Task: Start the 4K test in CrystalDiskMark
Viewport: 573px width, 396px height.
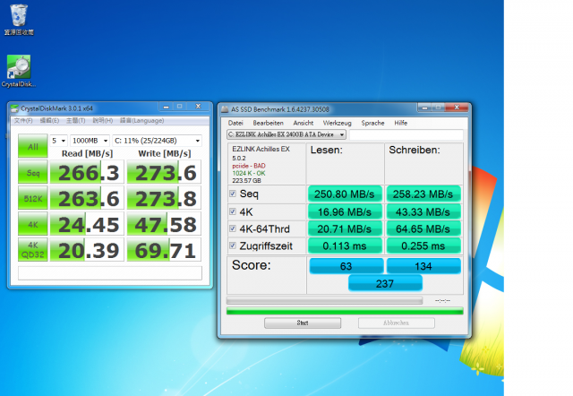Action: click(33, 224)
